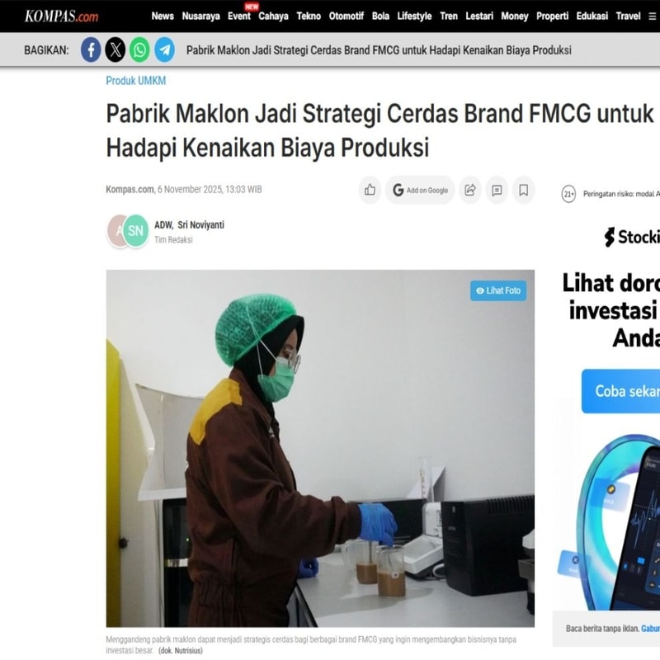Share article on Facebook

[x=91, y=50]
